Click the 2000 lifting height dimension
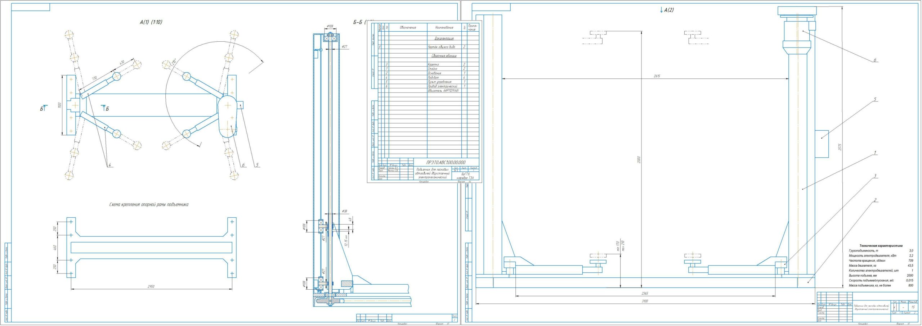This screenshot has width=922, height=326. [x=639, y=160]
